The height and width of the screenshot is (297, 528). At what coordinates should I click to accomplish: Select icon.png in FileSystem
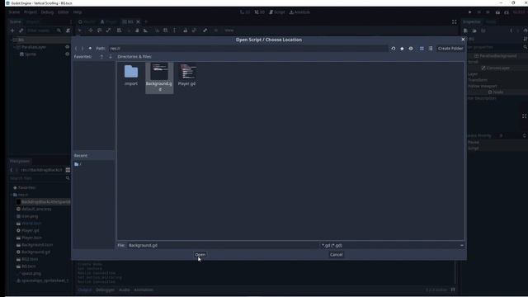coord(30,216)
